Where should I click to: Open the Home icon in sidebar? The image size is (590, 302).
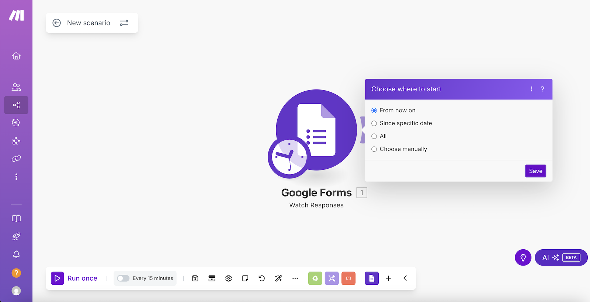(16, 56)
